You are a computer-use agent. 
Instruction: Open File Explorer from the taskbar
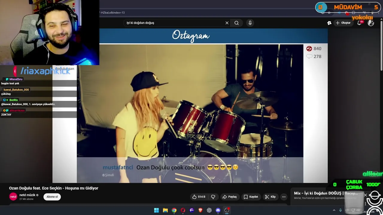[x=165, y=210]
